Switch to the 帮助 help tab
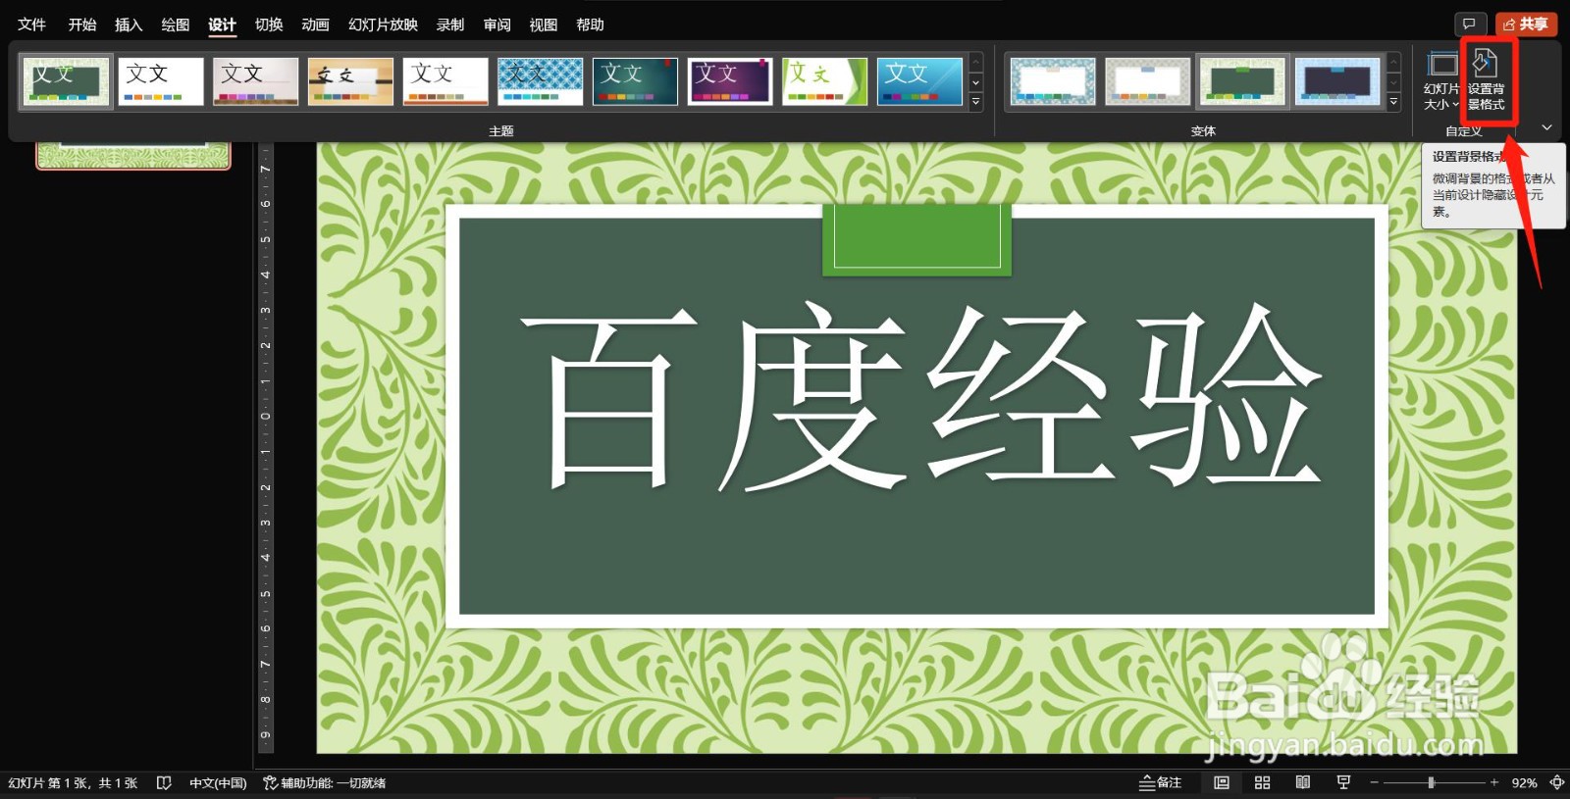The width and height of the screenshot is (1570, 799). tap(591, 25)
